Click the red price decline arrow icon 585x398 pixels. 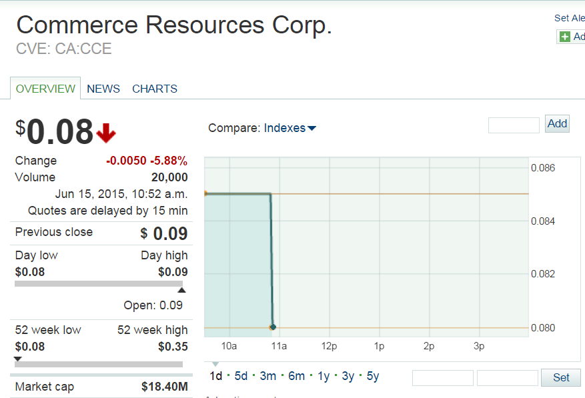click(105, 133)
